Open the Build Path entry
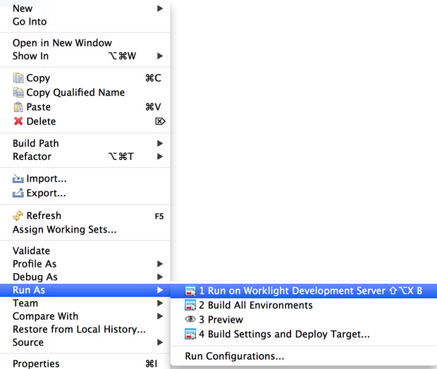Screen dimensions: 437x369 pos(85,144)
